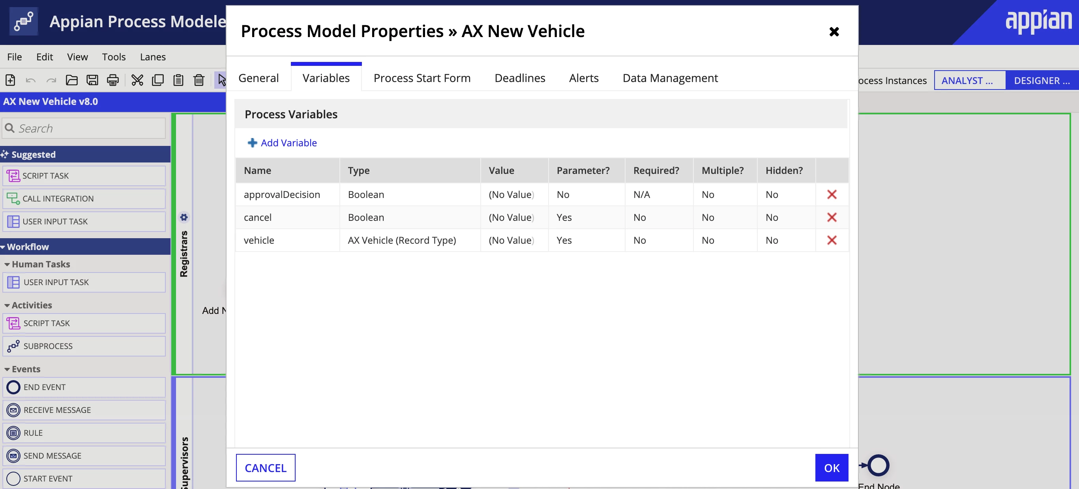Switch to the Variables tab

(x=326, y=78)
